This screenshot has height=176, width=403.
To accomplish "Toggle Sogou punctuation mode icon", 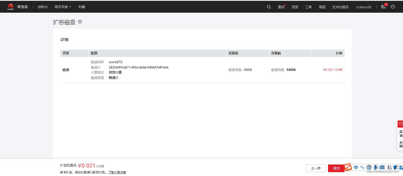I will pyautogui.click(x=362, y=168).
